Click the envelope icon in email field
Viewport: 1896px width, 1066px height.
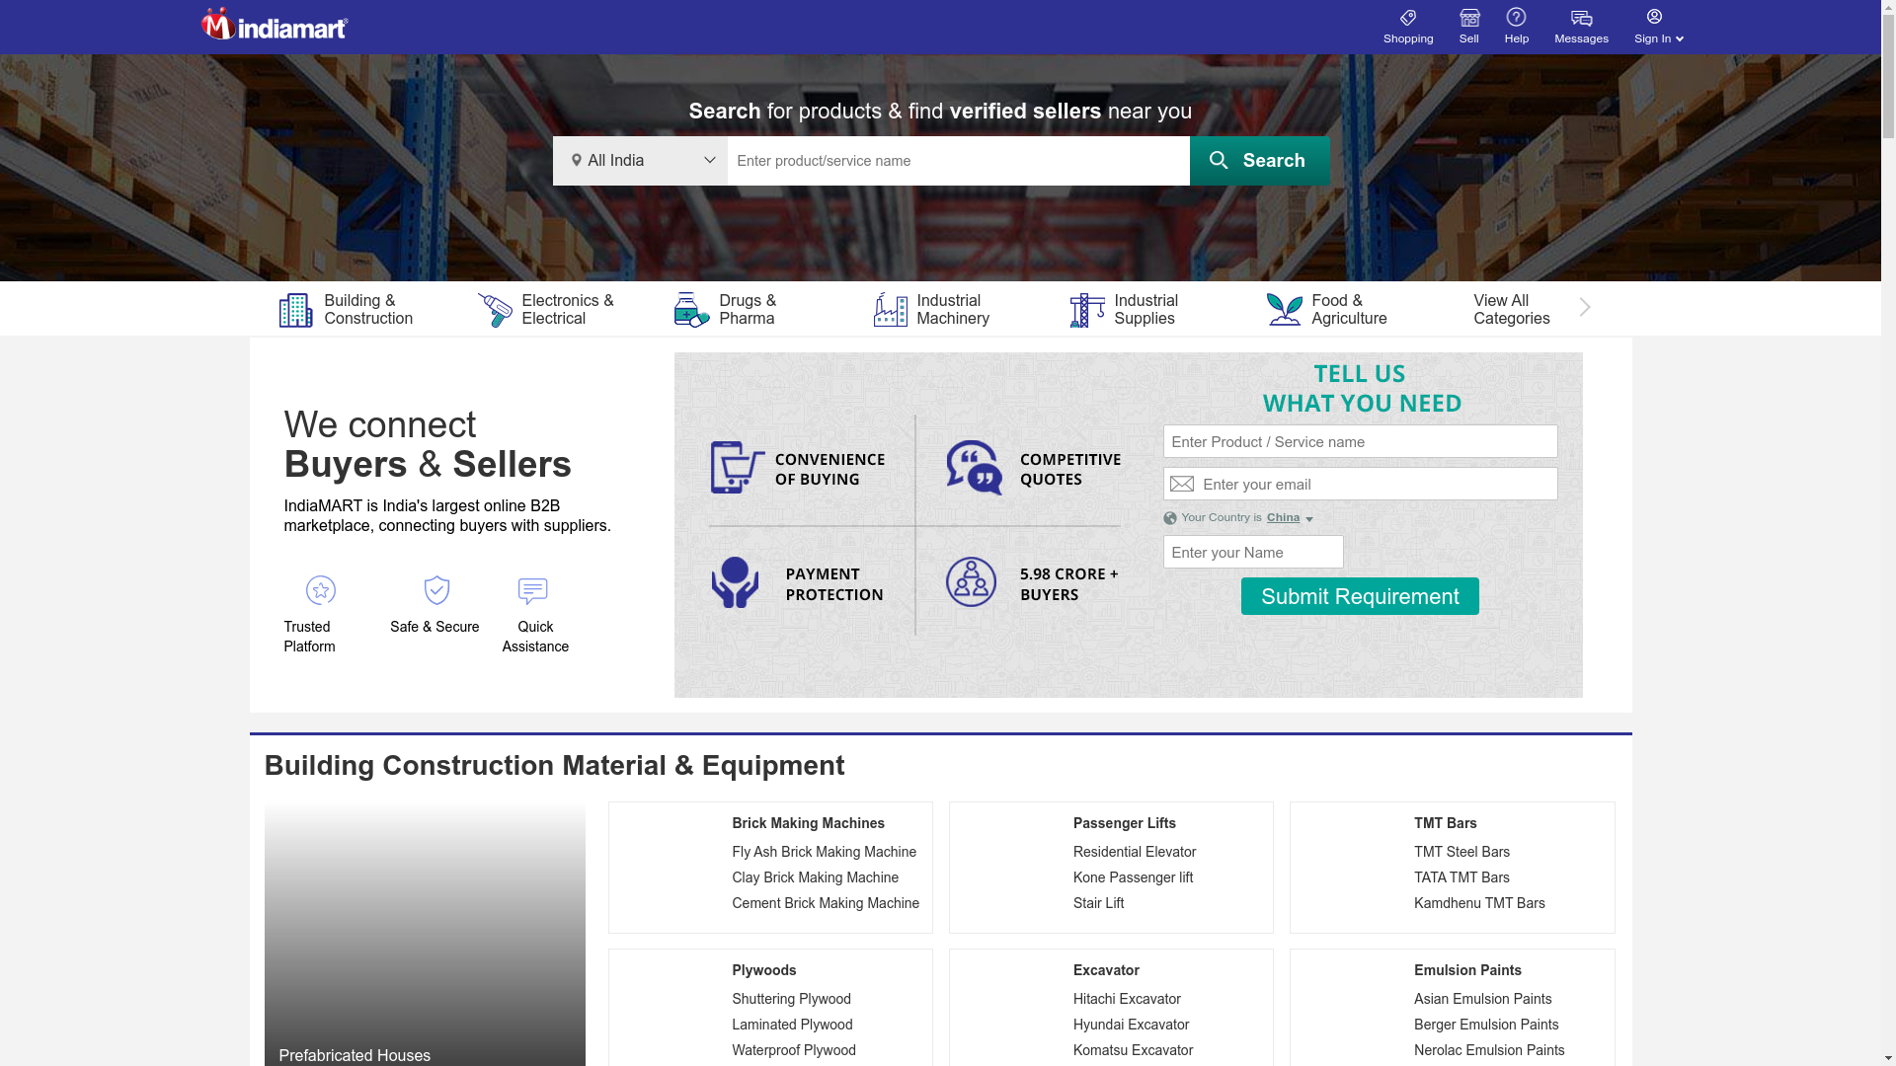click(x=1182, y=485)
